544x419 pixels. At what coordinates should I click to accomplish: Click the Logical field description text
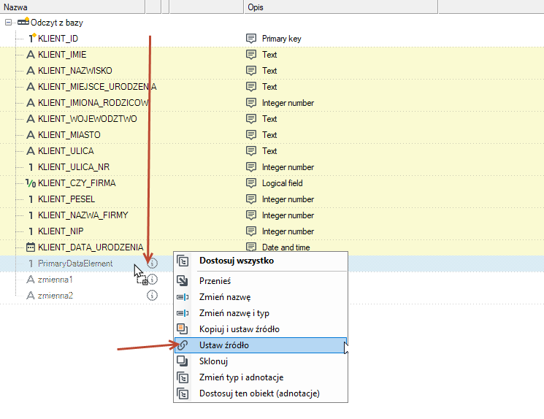(x=282, y=182)
